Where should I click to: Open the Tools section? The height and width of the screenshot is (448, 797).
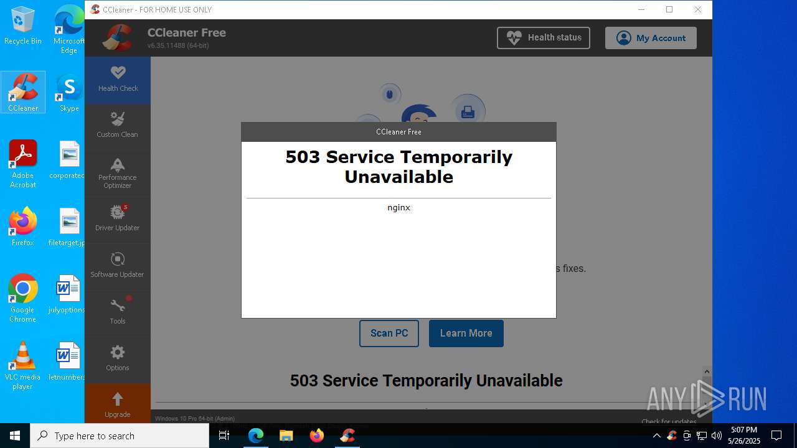118,313
